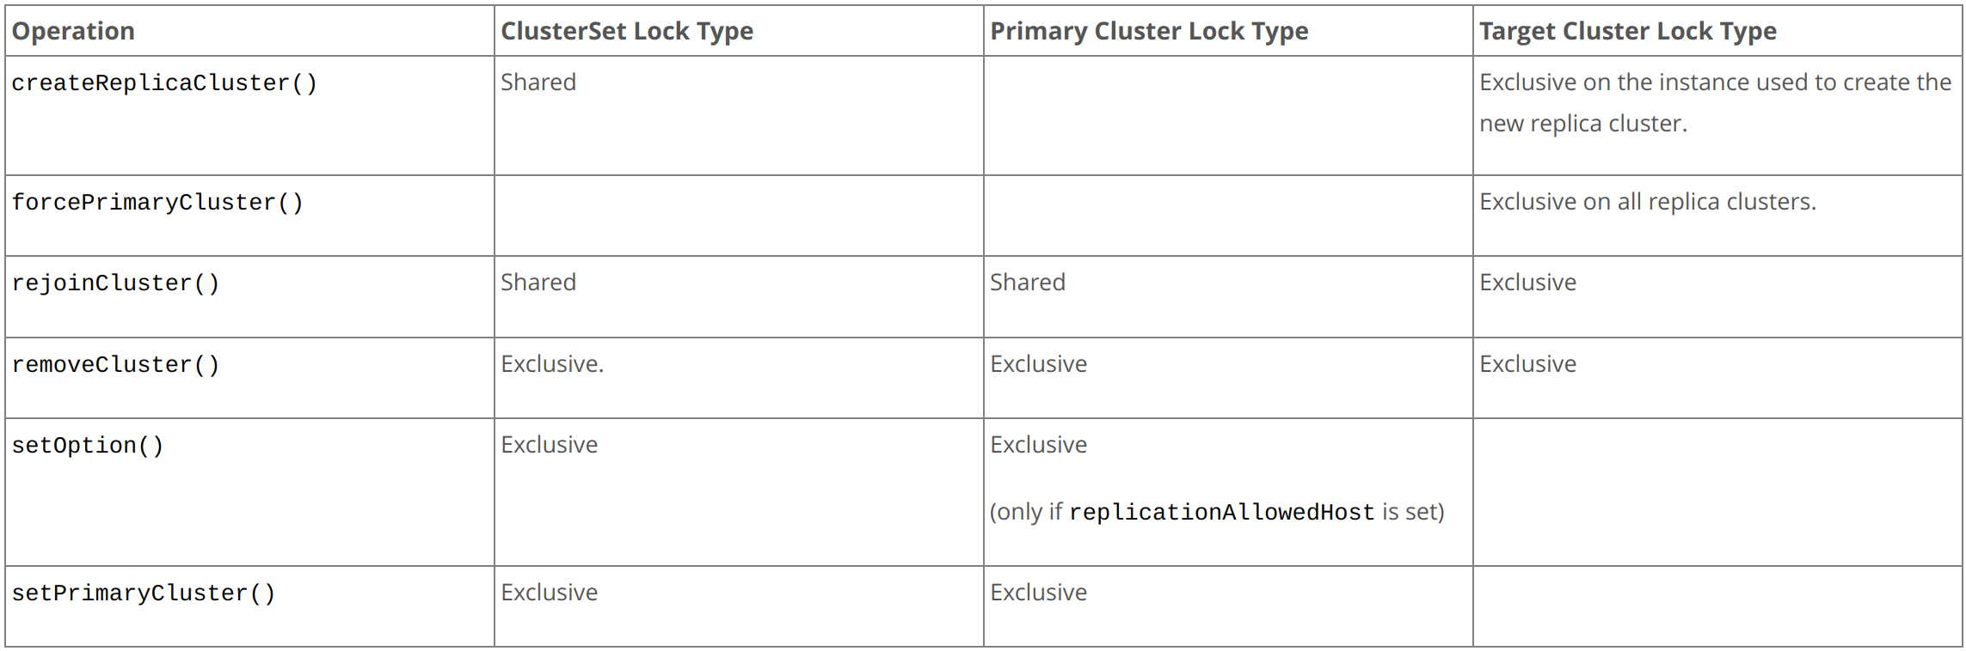The image size is (1966, 651).
Task: Select the forcePrimaryCluster() operation text
Action: [x=157, y=203]
